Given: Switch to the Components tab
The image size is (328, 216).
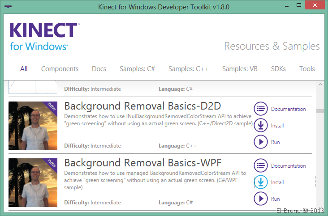Looking at the screenshot, I should 60,69.
